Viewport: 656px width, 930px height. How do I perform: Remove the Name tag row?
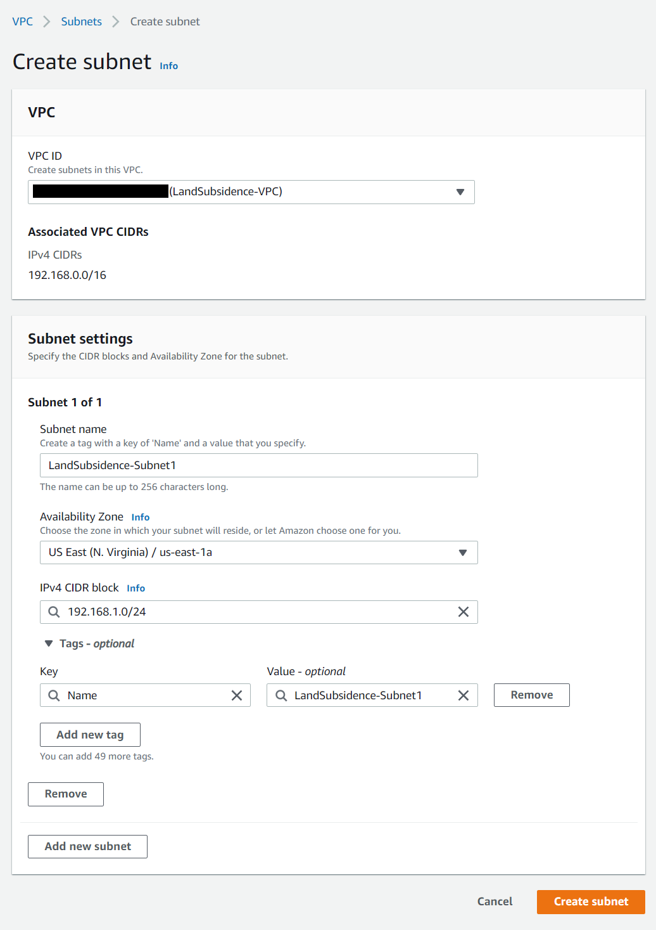click(x=532, y=695)
